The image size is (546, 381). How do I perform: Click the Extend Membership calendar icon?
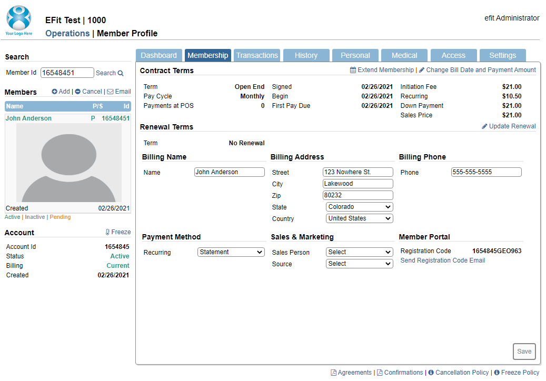tap(353, 70)
